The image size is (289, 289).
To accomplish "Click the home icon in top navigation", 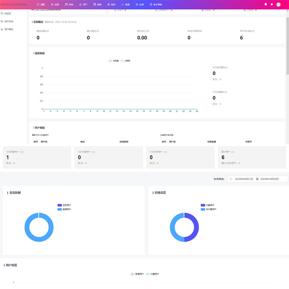I will [x=38, y=4].
